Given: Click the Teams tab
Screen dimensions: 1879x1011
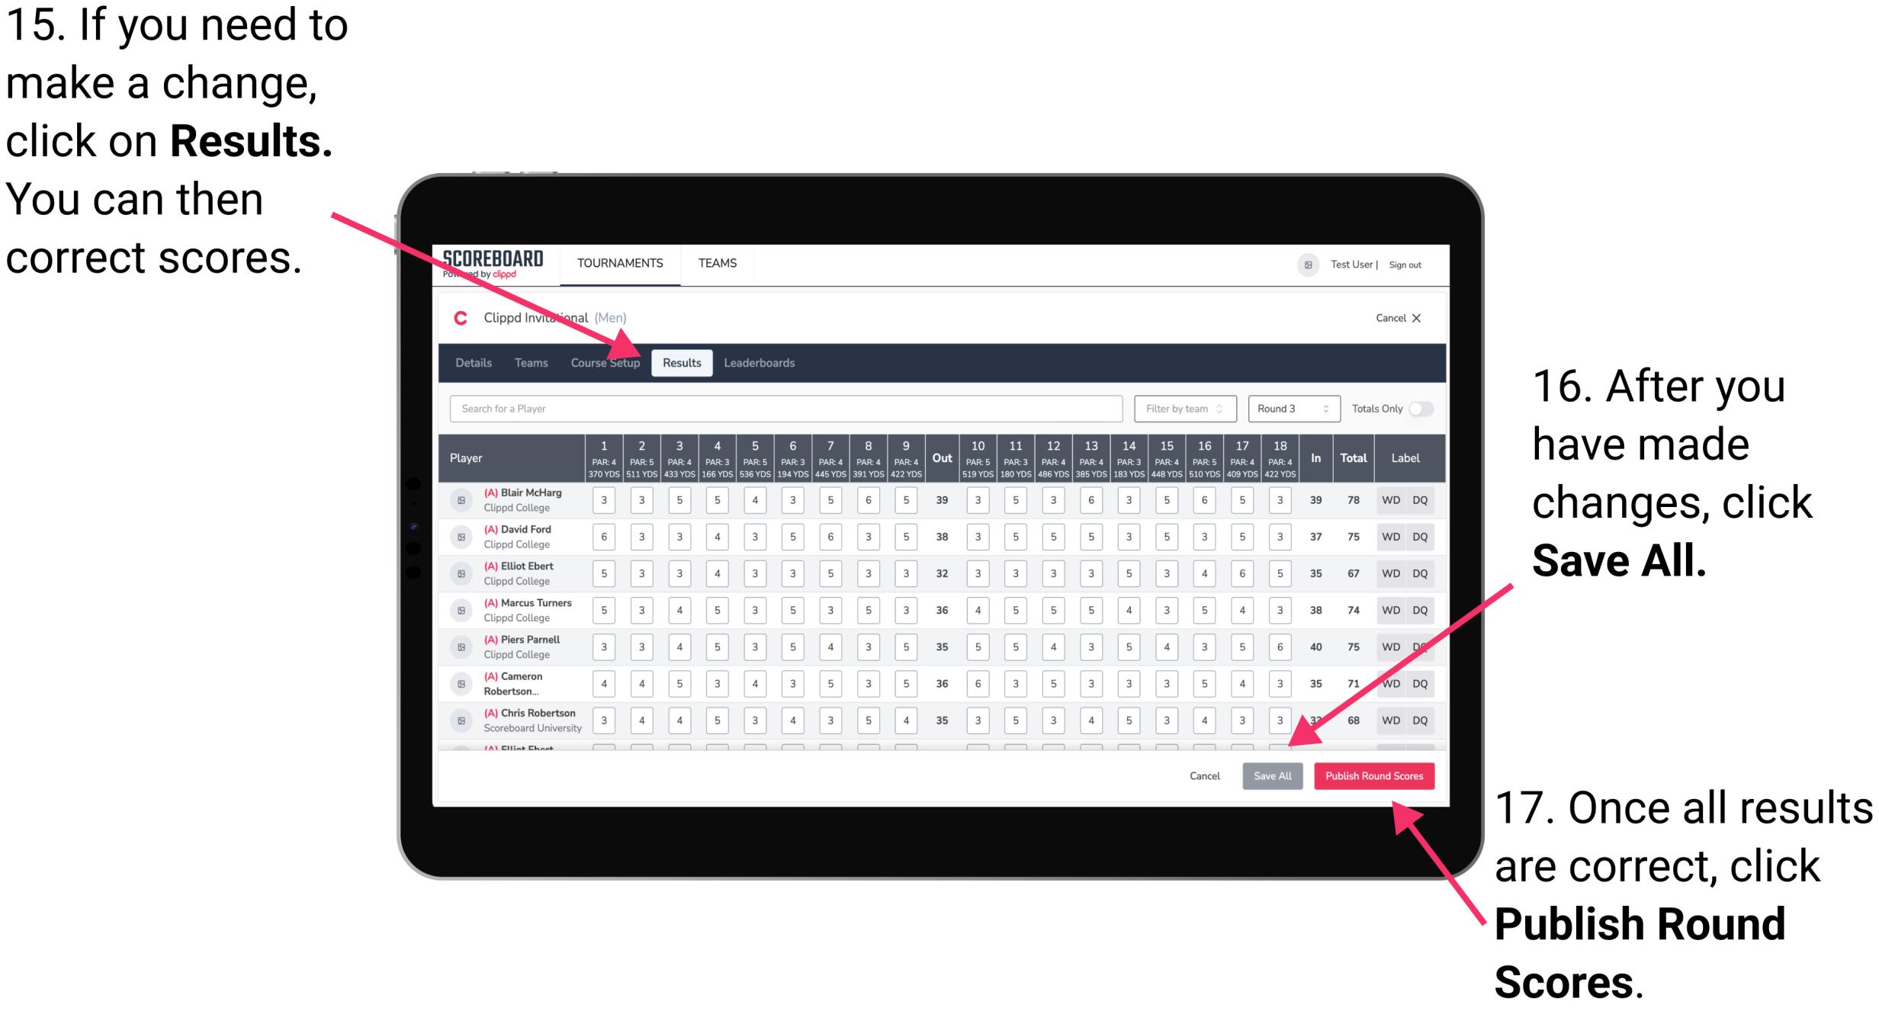Looking at the screenshot, I should 527,362.
